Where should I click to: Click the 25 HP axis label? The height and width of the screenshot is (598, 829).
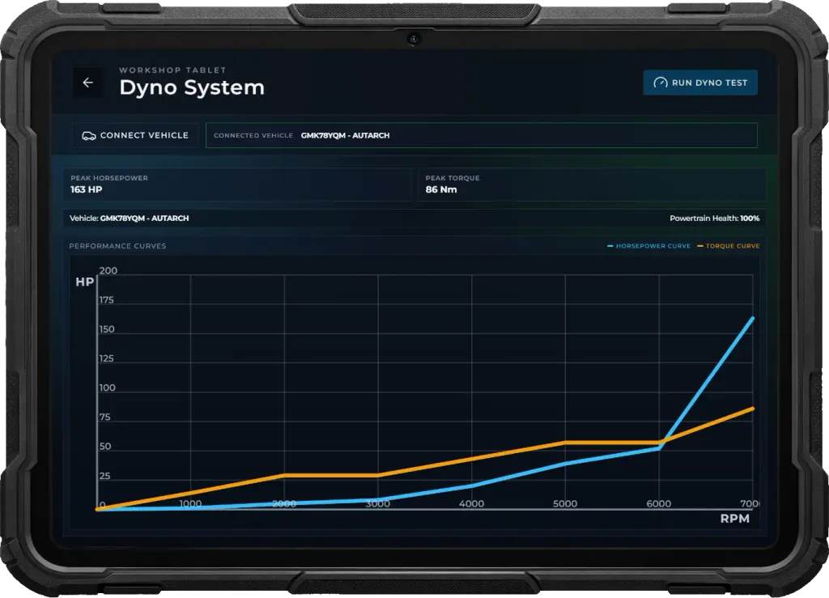click(105, 476)
